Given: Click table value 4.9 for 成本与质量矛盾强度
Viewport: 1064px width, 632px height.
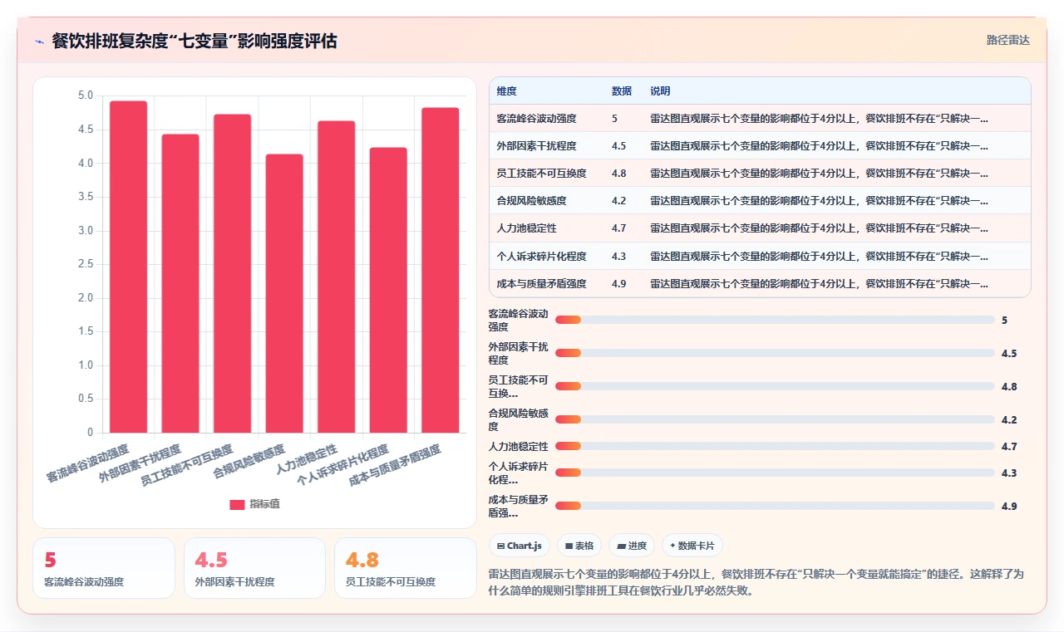Looking at the screenshot, I should (x=618, y=283).
